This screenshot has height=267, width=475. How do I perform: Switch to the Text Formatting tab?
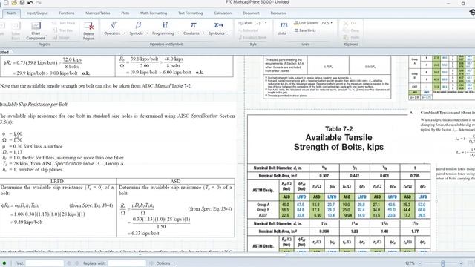pos(191,13)
